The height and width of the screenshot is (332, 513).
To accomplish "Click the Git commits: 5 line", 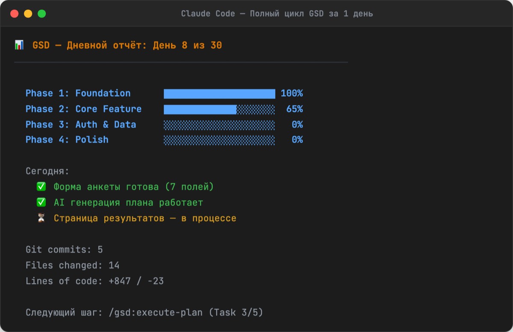I will [x=64, y=250].
